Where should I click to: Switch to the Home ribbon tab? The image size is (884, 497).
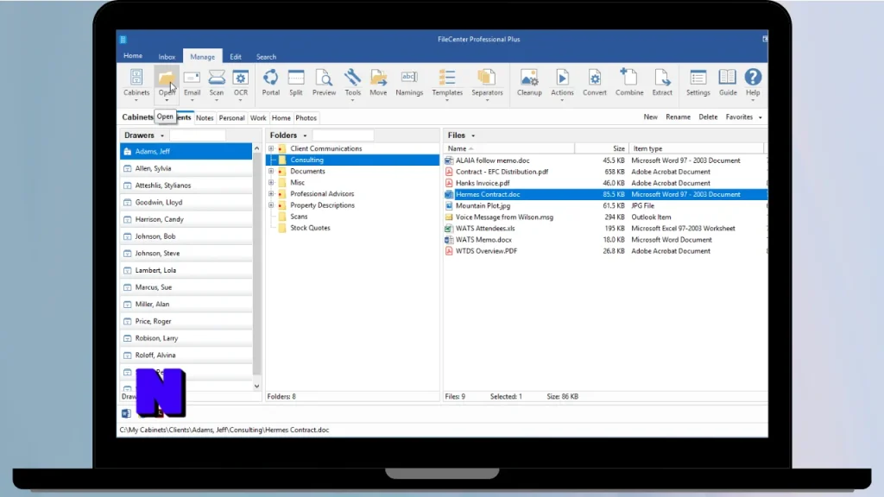pos(133,56)
